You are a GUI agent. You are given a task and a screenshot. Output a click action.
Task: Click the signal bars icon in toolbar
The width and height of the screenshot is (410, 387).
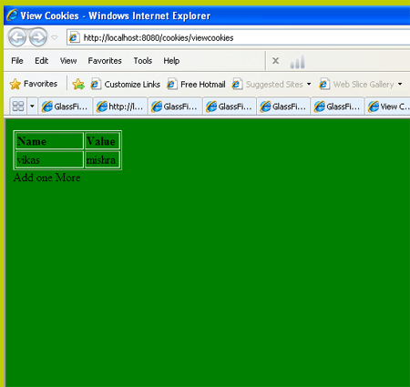297,62
